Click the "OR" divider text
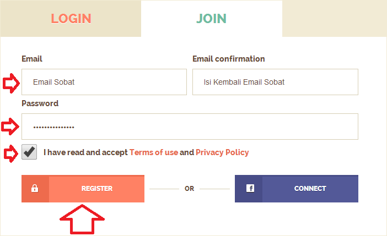Image resolution: width=387 pixels, height=236 pixels. (x=190, y=189)
